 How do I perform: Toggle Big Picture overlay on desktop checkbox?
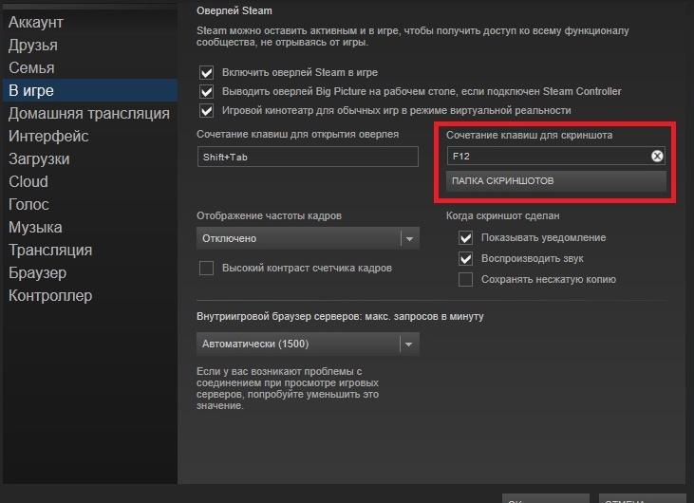tap(206, 91)
